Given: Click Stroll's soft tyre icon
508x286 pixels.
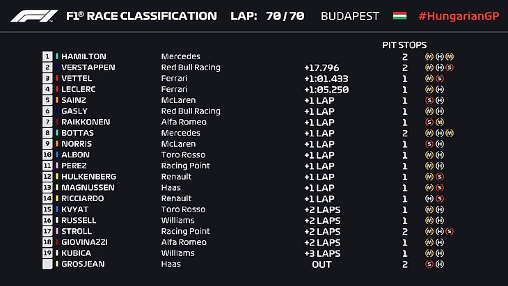Looking at the screenshot, I should pos(450,231).
